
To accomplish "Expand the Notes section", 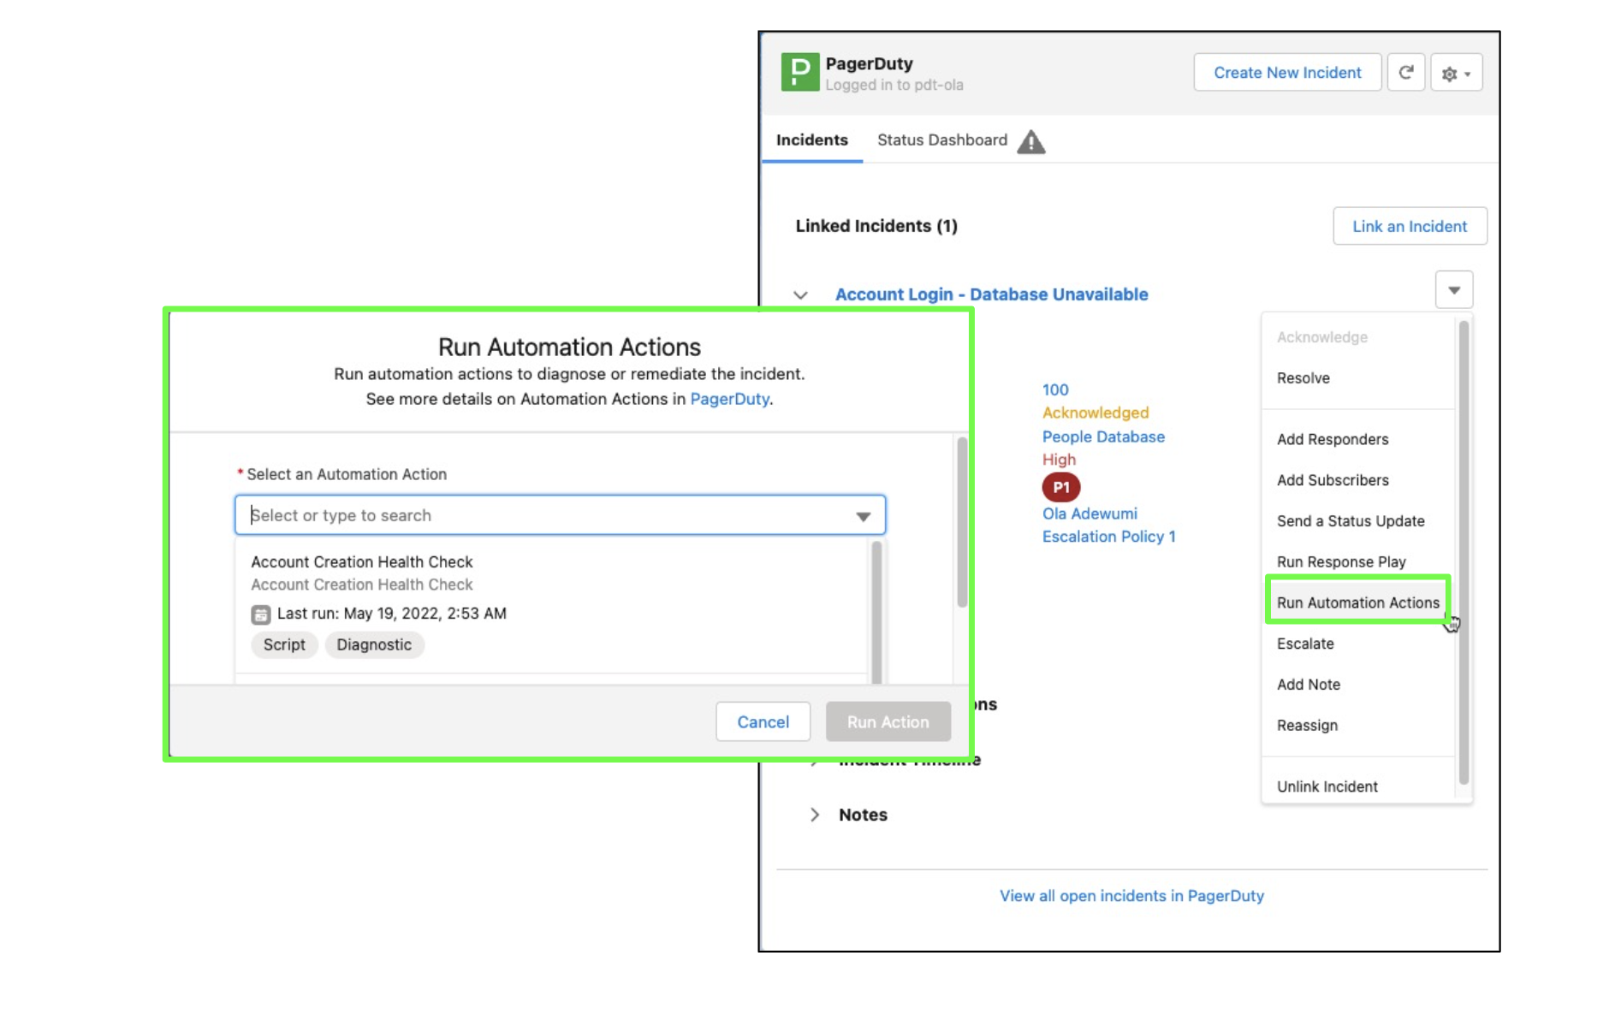I will pos(815,815).
